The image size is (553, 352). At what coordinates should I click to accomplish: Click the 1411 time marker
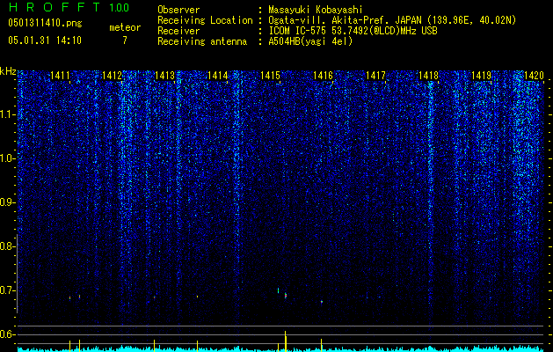tap(60, 75)
